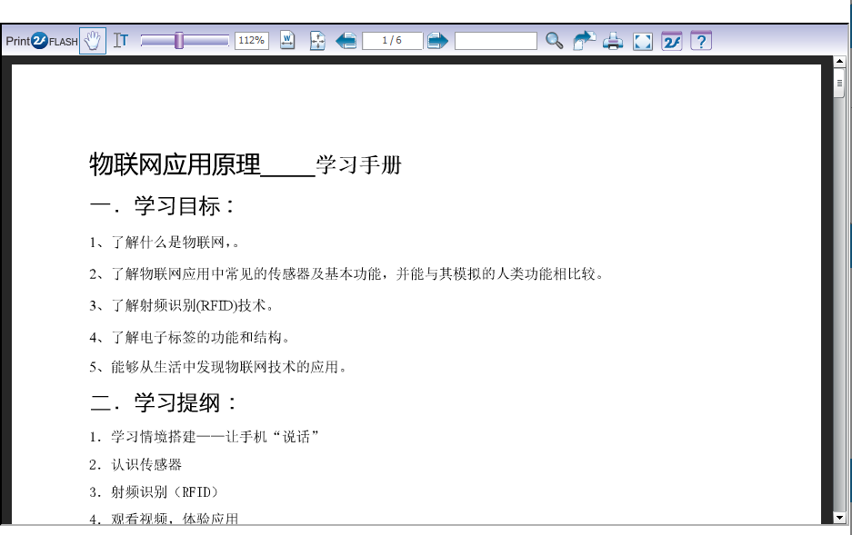Click the zoom percentage field showing 112%

[251, 41]
